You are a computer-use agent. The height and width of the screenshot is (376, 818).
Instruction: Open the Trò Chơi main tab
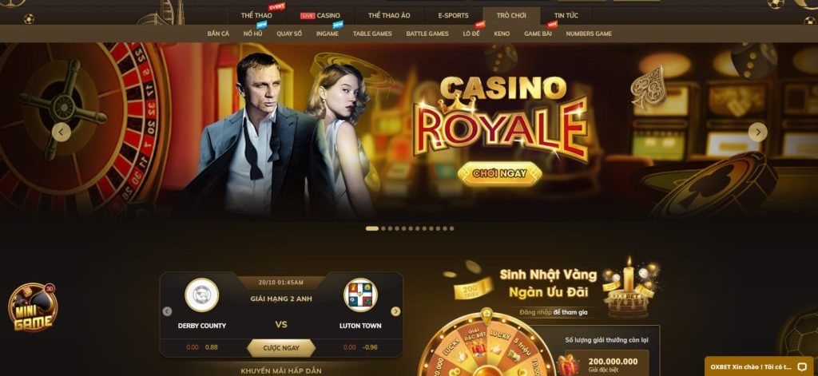click(511, 16)
